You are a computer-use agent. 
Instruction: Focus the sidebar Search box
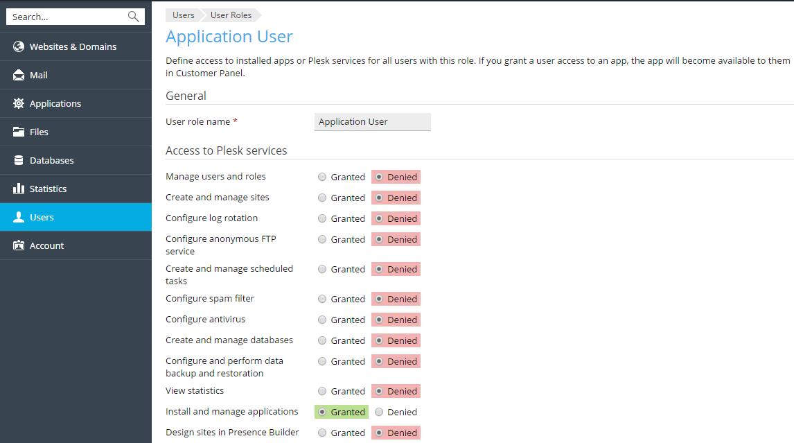click(66, 17)
